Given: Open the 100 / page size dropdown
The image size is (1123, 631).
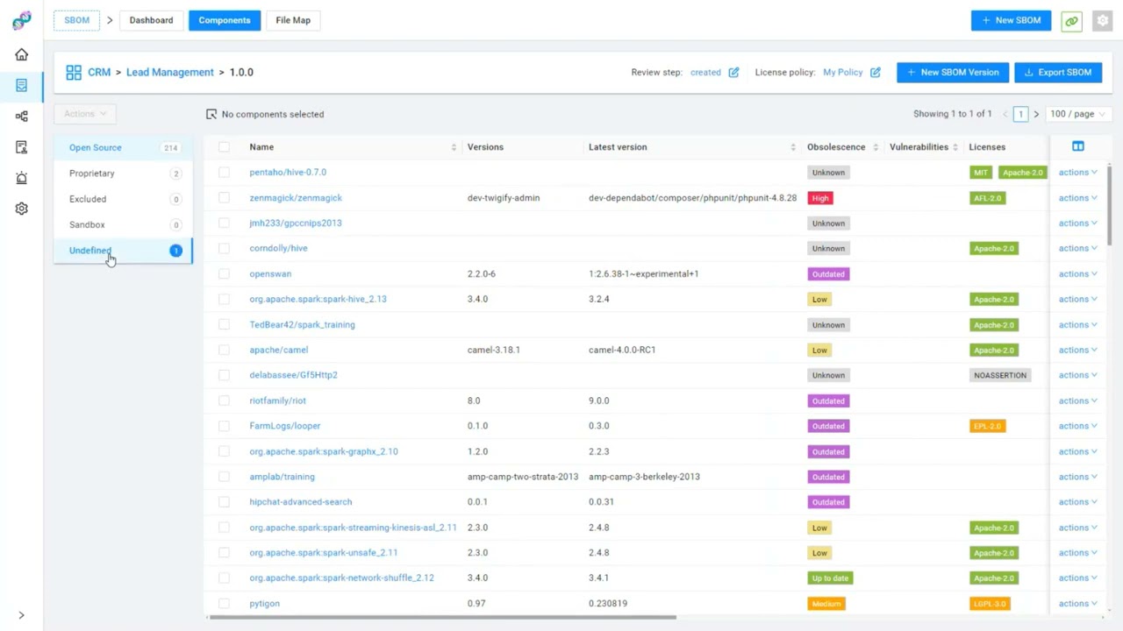Looking at the screenshot, I should pyautogui.click(x=1077, y=114).
